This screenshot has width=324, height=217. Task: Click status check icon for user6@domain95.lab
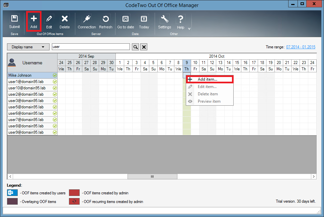pyautogui.click(x=55, y=113)
